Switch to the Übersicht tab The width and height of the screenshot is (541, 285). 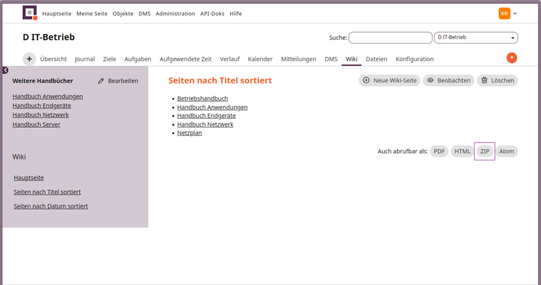tap(53, 59)
